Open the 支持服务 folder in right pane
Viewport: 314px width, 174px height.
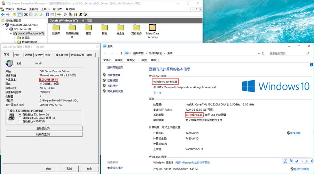point(136,30)
